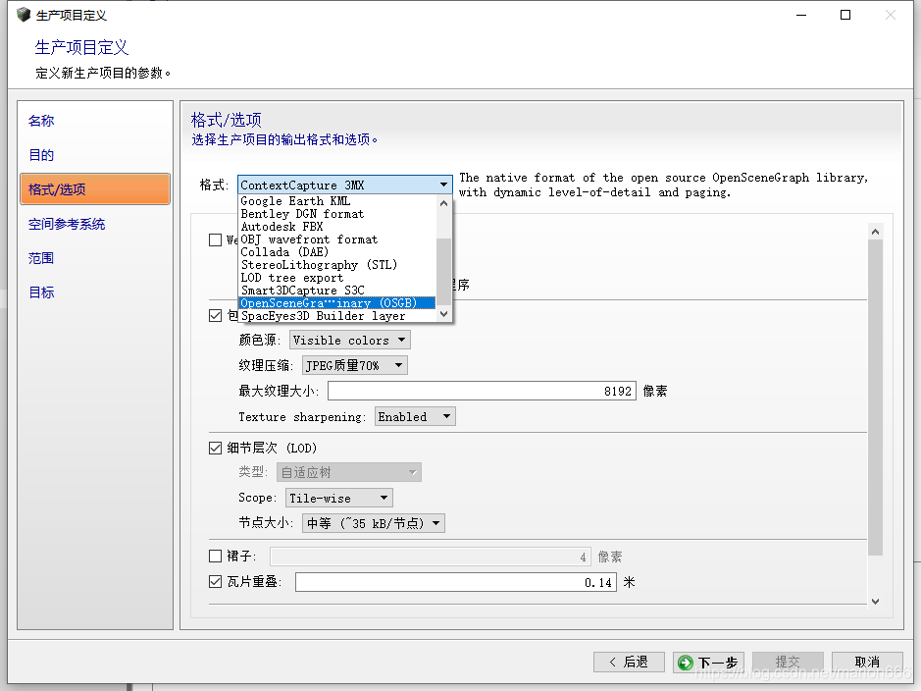
Task: Open 节点大小 中等 dropdown
Action: pos(374,523)
